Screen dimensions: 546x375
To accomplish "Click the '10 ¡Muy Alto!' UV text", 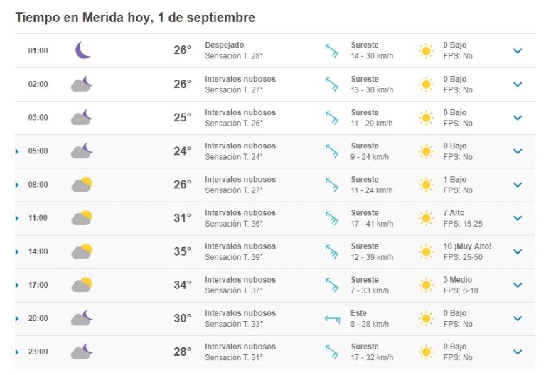I will (x=467, y=246).
